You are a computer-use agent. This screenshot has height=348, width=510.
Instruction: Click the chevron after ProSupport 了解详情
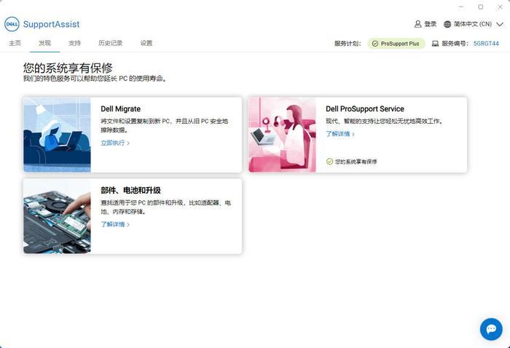click(353, 134)
